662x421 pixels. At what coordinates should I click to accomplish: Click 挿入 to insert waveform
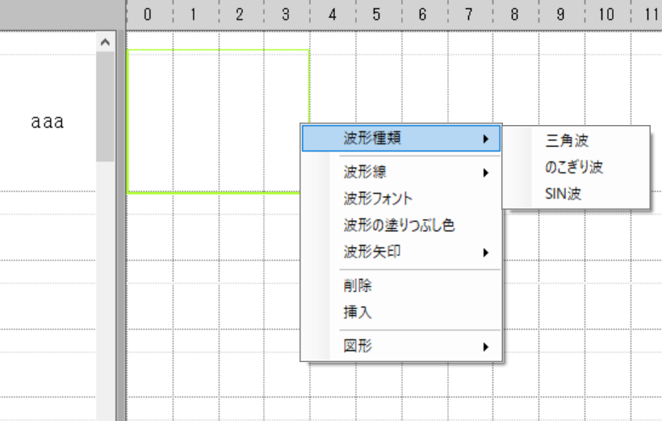tap(358, 311)
